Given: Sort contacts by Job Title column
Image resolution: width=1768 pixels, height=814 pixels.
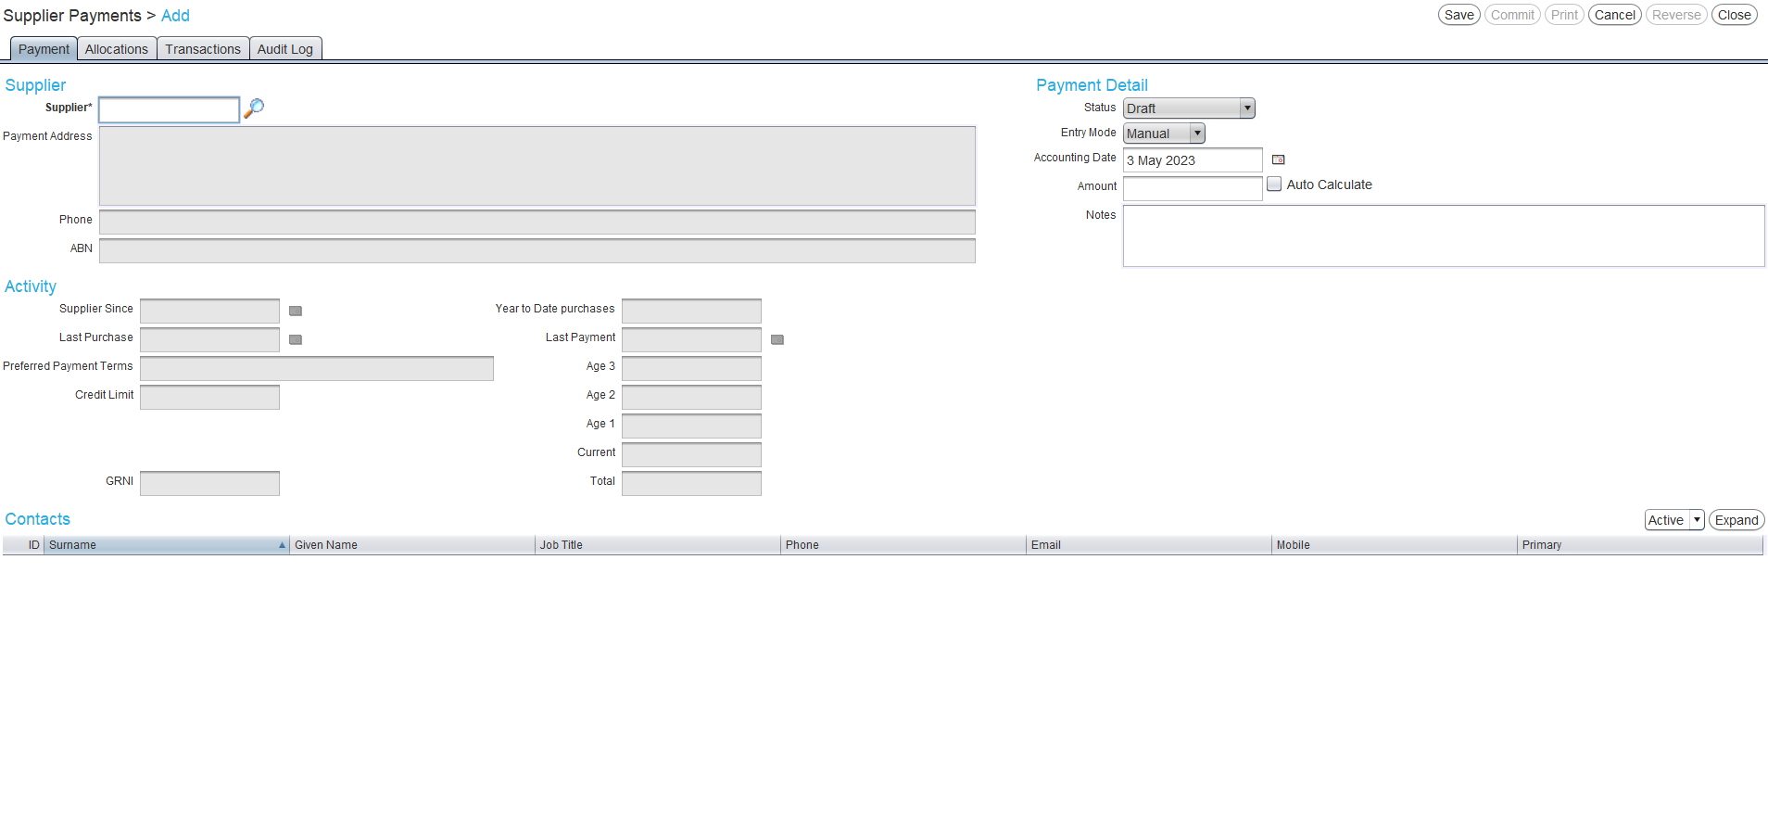Looking at the screenshot, I should click(658, 545).
